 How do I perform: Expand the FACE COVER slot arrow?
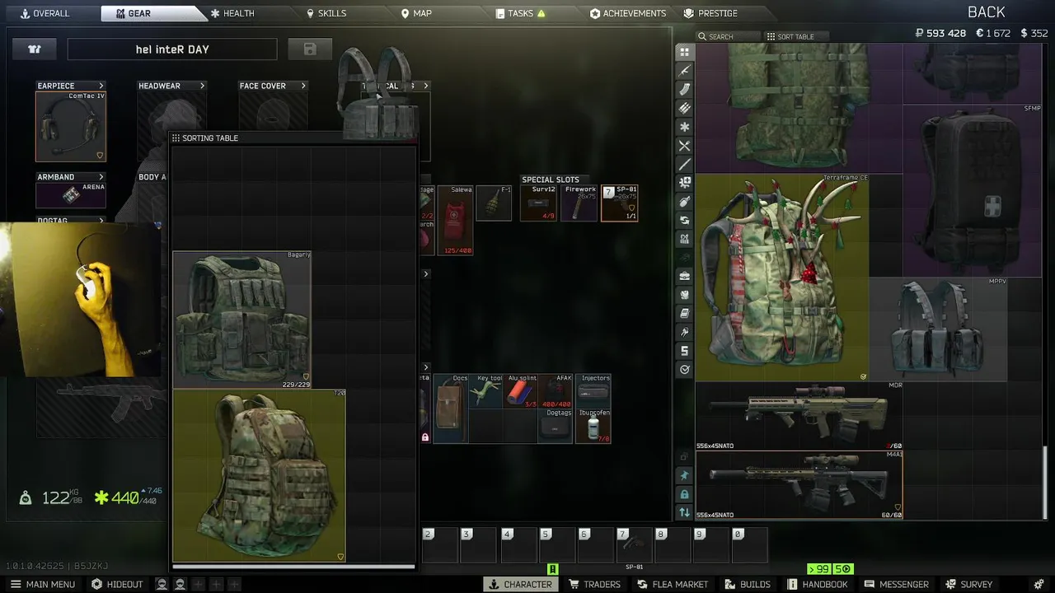[303, 86]
